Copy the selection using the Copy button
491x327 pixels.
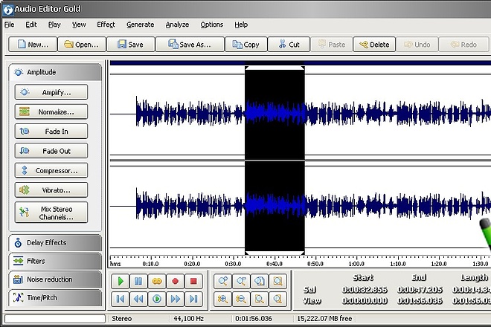tap(246, 44)
